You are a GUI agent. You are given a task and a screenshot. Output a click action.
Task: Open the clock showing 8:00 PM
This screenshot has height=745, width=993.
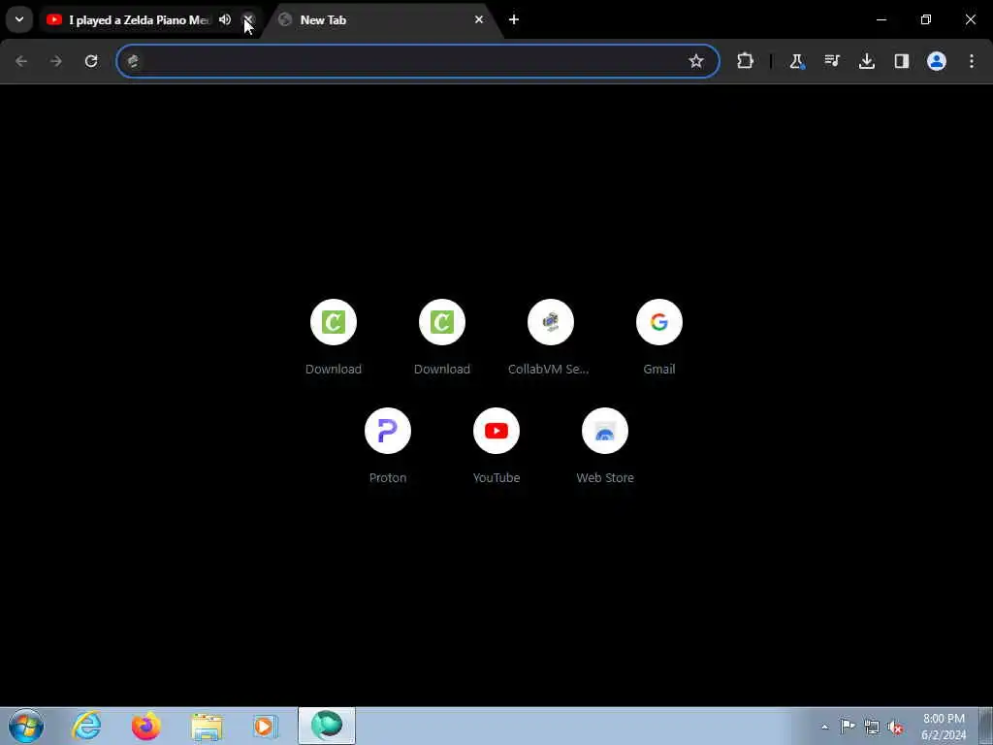[944, 727]
